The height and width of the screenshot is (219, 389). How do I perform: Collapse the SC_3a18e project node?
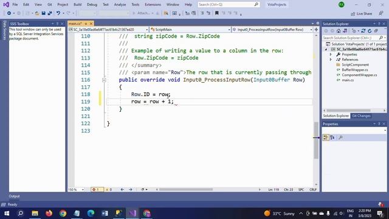pyautogui.click(x=326, y=49)
